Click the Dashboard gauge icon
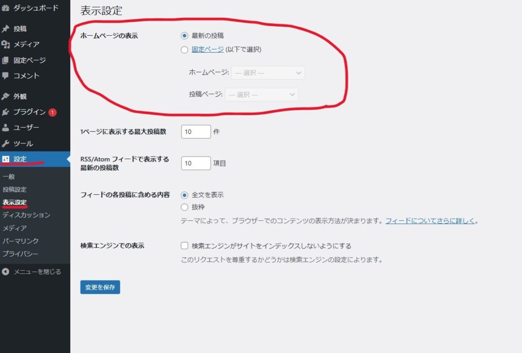The image size is (522, 353). pos(6,8)
